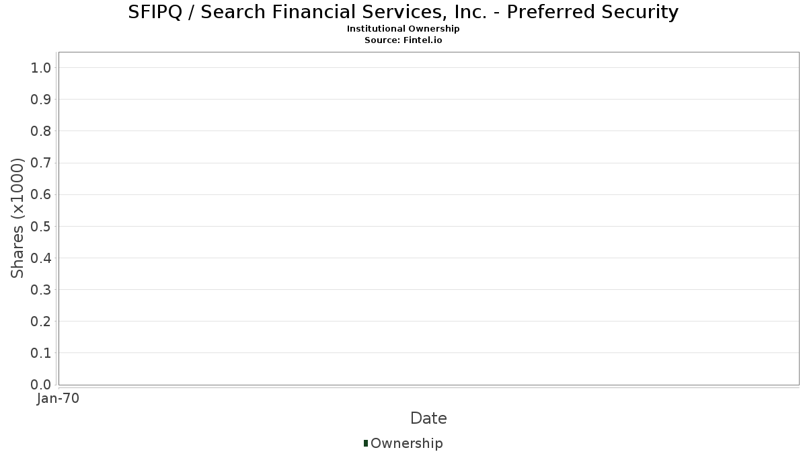
Task: Click the 0.0 y-axis tick label
Action: (41, 385)
